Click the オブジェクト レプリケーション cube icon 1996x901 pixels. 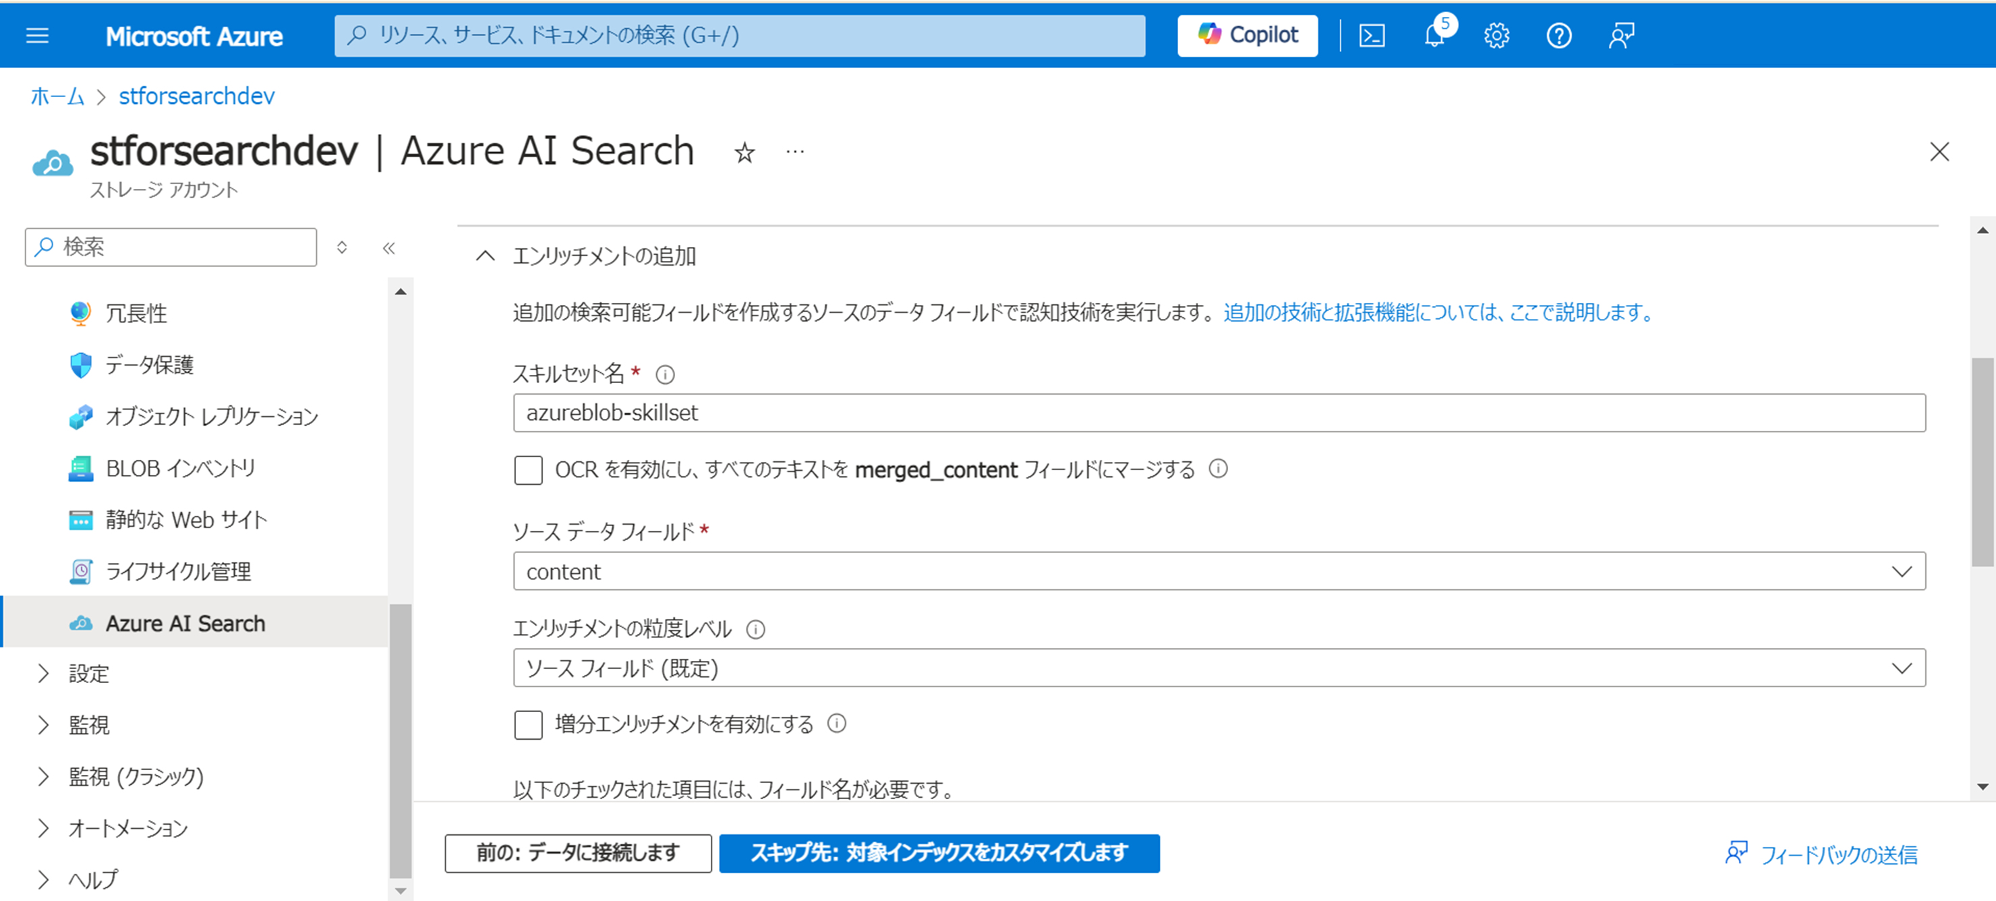tap(81, 417)
